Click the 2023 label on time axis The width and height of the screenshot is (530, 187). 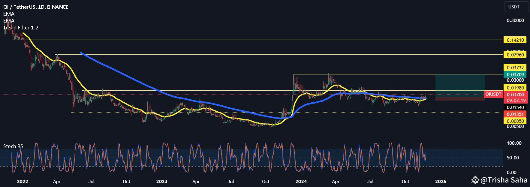(162, 182)
